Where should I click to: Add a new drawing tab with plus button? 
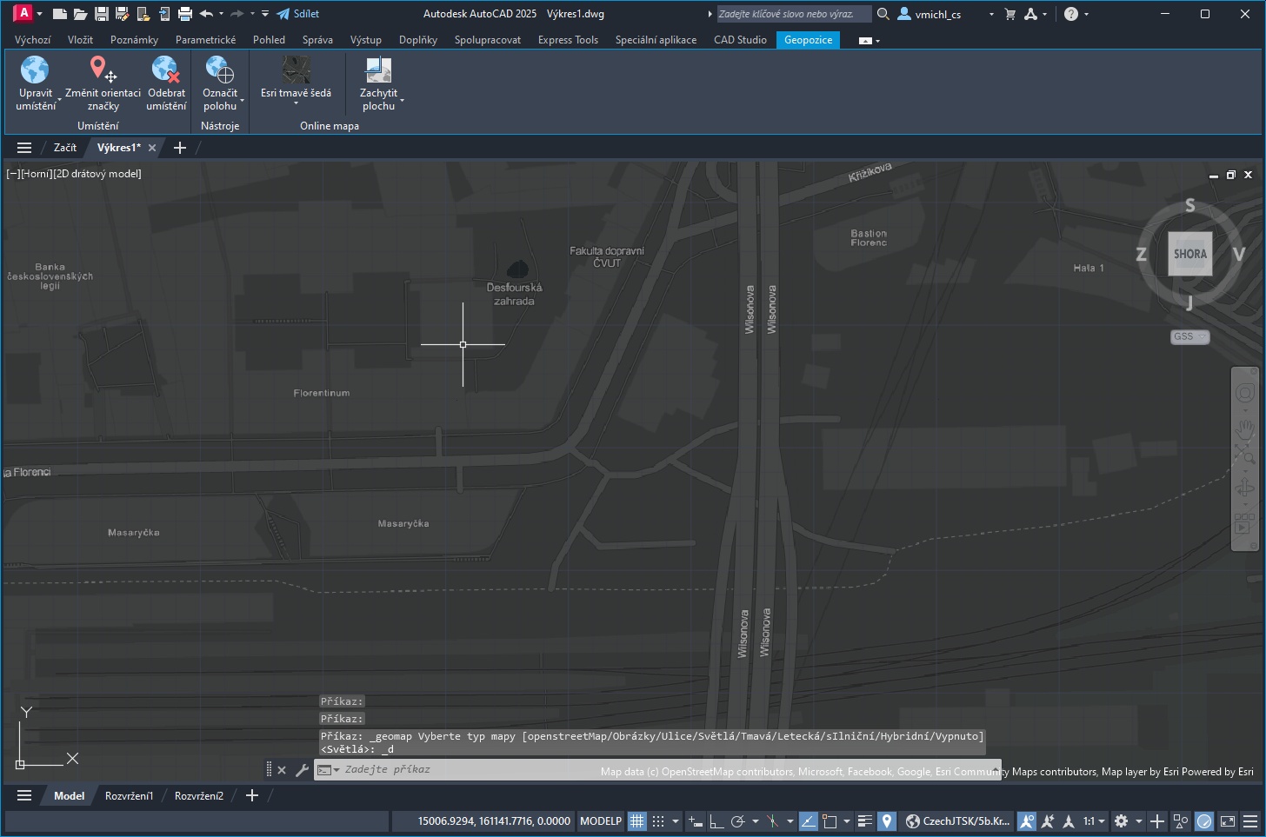click(180, 148)
